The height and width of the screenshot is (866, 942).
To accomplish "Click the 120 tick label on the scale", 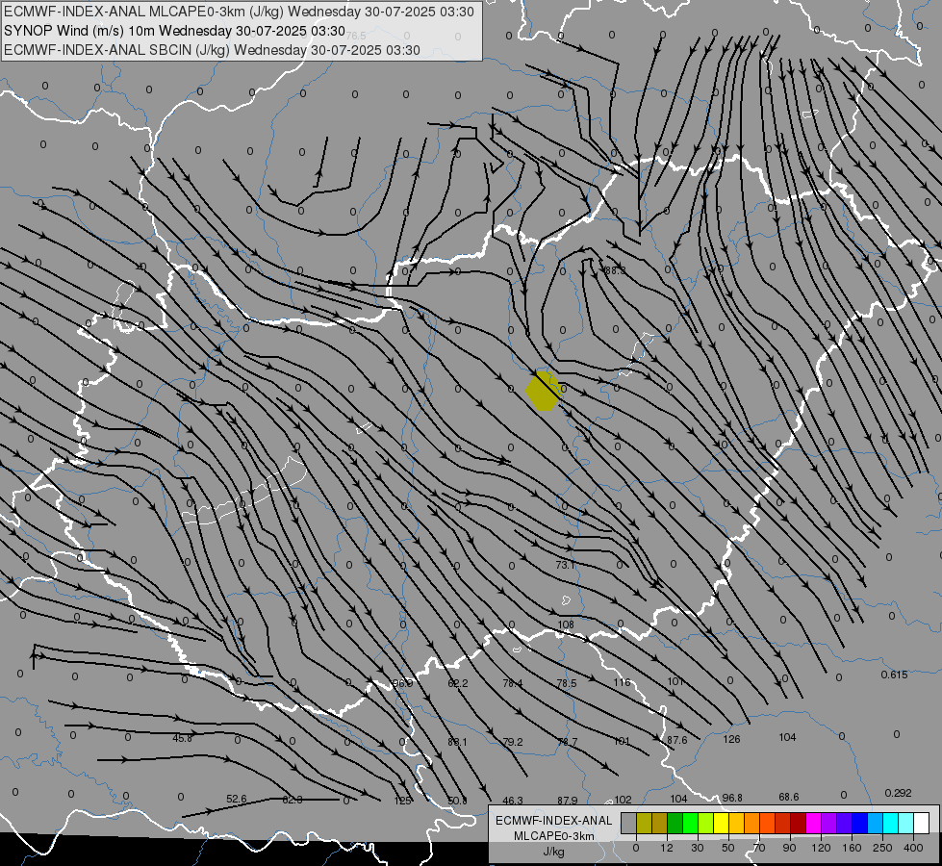I will [x=821, y=848].
